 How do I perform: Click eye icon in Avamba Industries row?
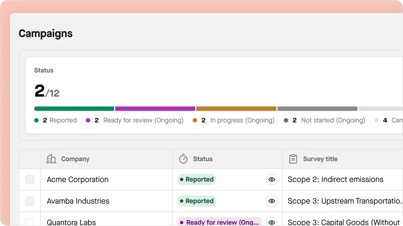pyautogui.click(x=272, y=201)
